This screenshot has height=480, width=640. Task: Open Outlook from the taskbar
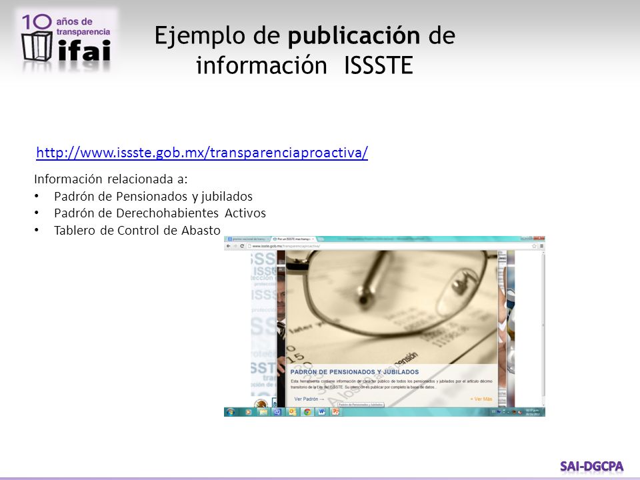(x=292, y=412)
